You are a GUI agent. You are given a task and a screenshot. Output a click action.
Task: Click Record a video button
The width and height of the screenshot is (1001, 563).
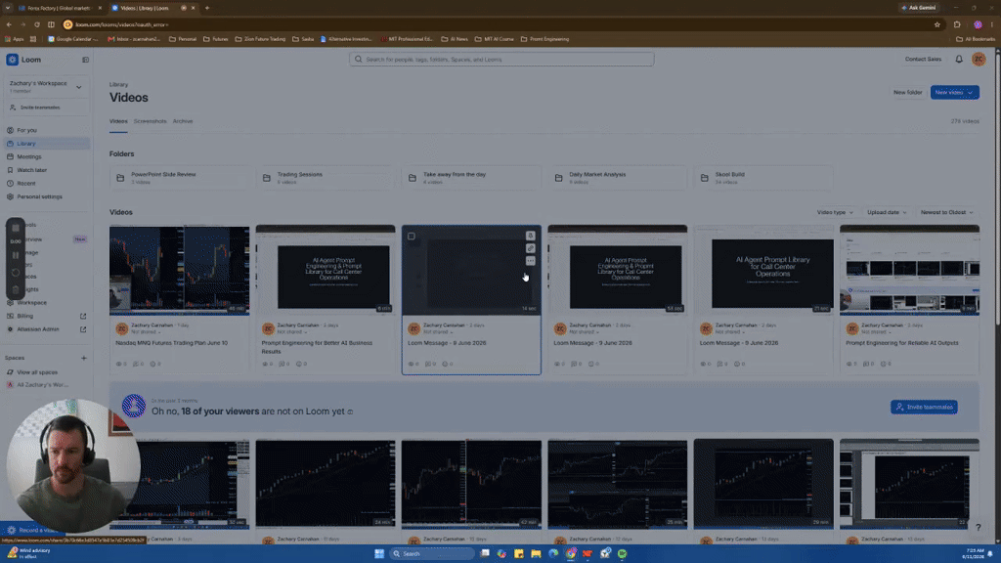pos(32,531)
